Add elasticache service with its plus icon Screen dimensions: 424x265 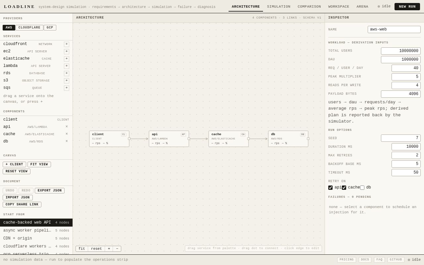[x=67, y=59]
